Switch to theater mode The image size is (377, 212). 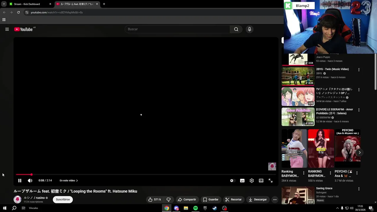261,180
